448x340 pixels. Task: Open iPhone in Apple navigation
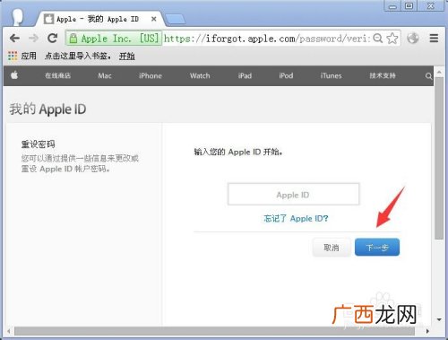[x=151, y=75]
